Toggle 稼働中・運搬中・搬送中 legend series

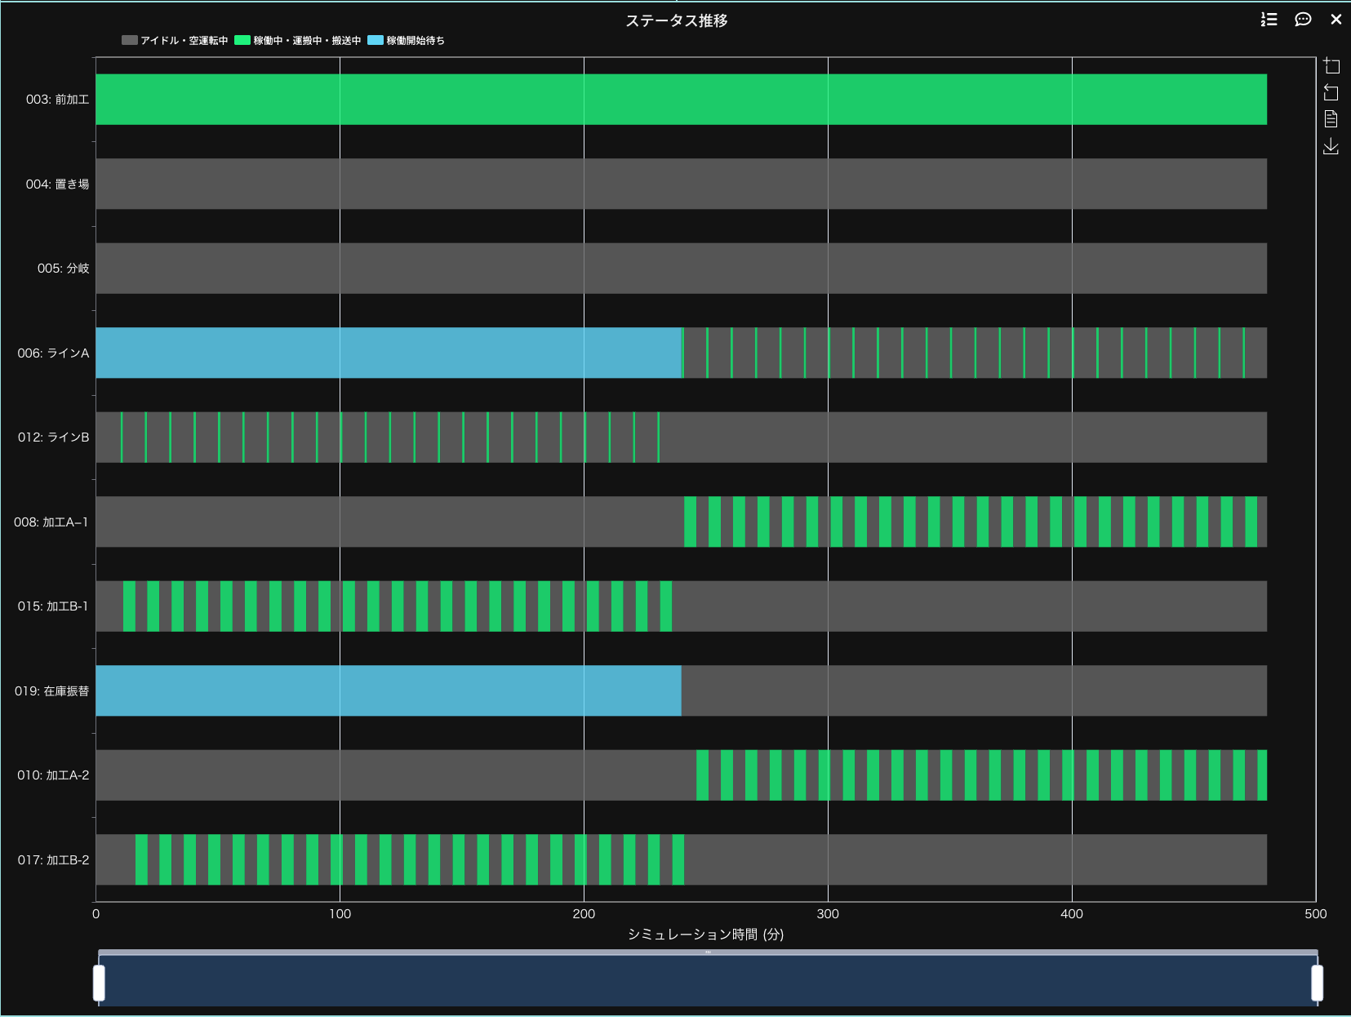(298, 40)
